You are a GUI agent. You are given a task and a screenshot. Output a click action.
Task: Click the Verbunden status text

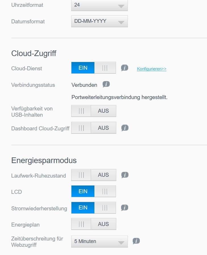point(84,85)
